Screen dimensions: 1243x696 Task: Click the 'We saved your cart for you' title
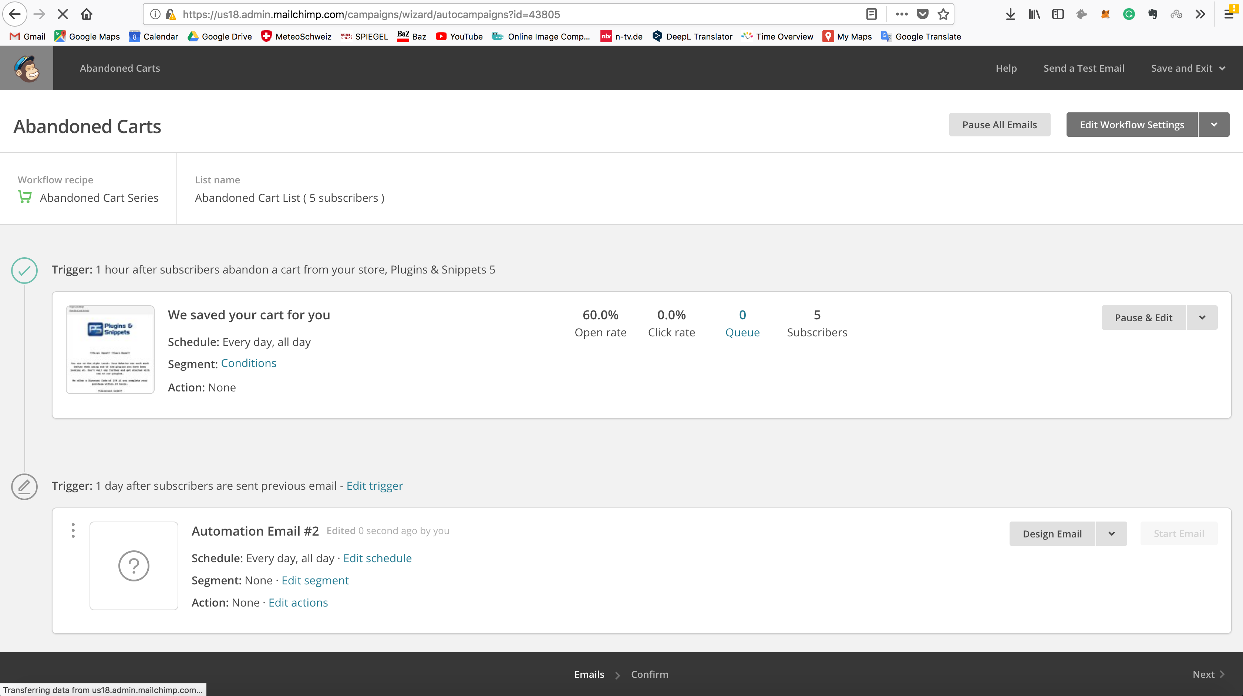(x=249, y=315)
